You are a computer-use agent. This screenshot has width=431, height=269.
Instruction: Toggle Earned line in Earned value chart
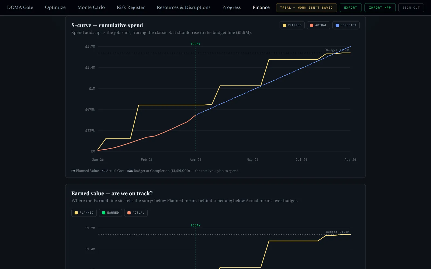point(110,213)
